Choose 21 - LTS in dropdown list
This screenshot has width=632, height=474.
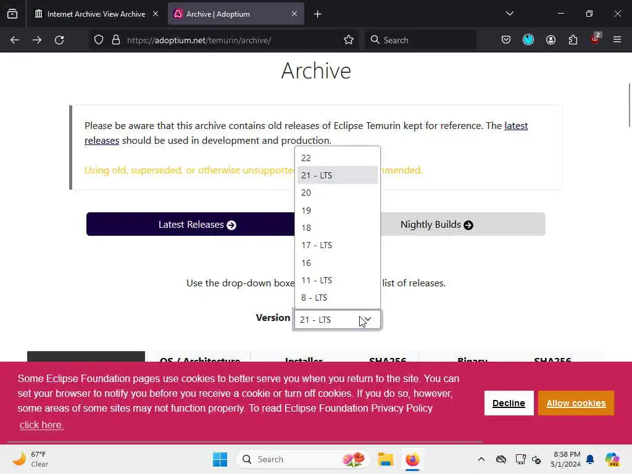pos(338,175)
